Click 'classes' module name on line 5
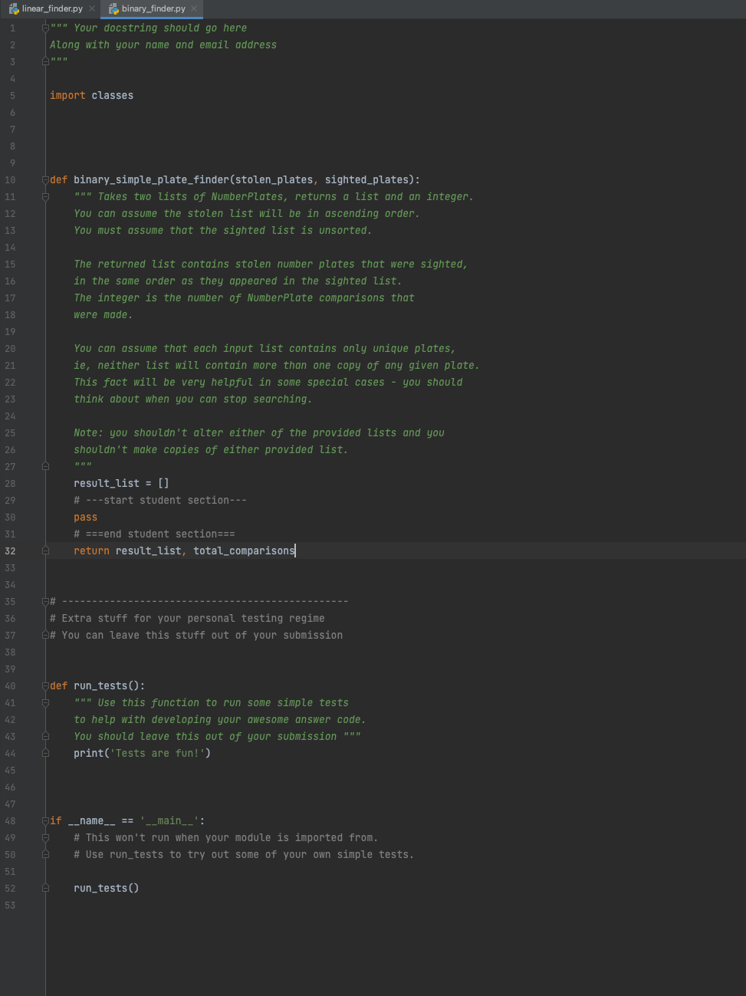This screenshot has height=996, width=746. (113, 96)
